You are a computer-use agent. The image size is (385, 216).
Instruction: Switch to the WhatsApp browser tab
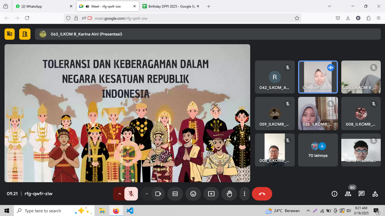pos(42,6)
